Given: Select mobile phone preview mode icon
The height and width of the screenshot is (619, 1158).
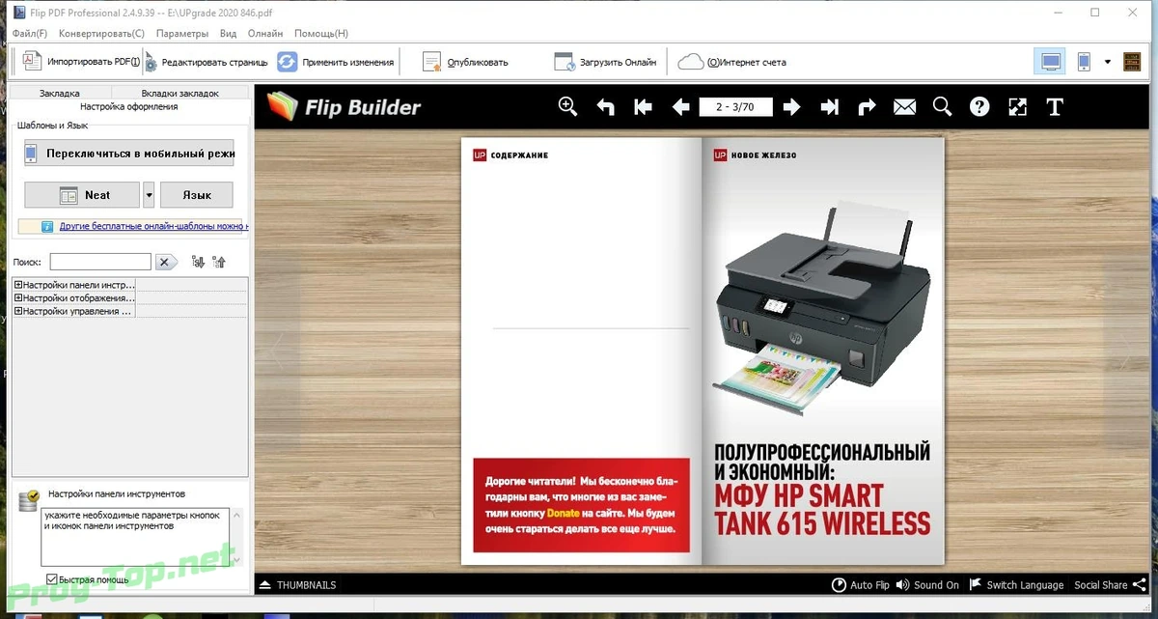Looking at the screenshot, I should (x=1084, y=62).
